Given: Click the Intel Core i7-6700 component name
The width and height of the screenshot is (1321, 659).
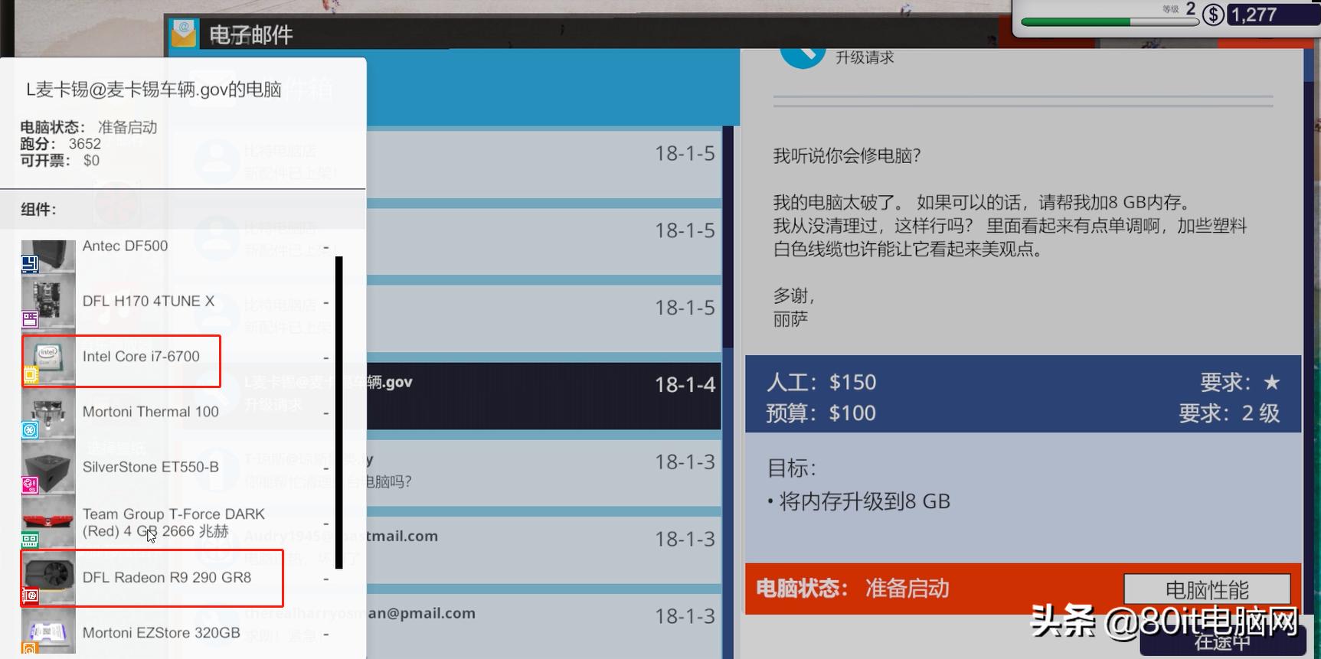Looking at the screenshot, I should pyautogui.click(x=141, y=357).
